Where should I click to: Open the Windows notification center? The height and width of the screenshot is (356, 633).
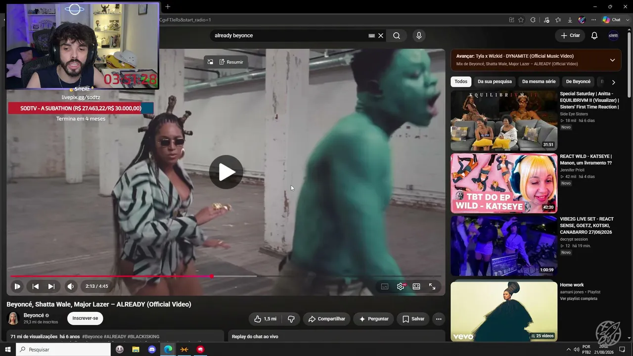(622, 350)
